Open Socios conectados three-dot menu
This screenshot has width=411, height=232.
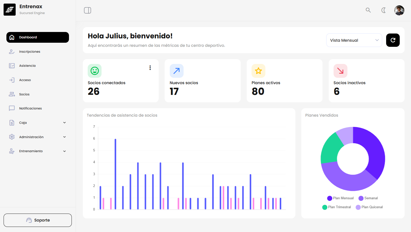(x=150, y=68)
